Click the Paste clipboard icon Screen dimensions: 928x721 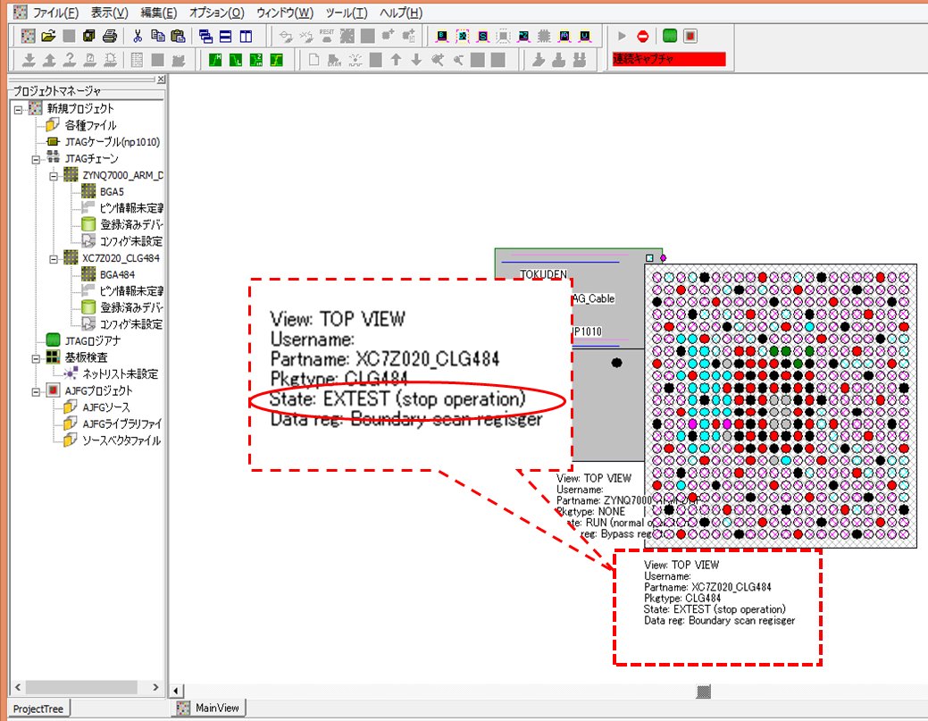177,37
